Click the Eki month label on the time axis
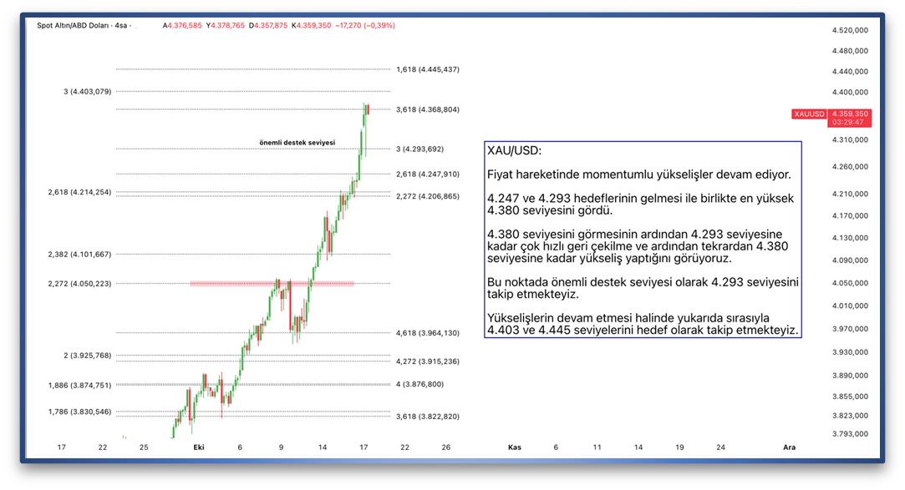This screenshot has height=490, width=905. [199, 447]
